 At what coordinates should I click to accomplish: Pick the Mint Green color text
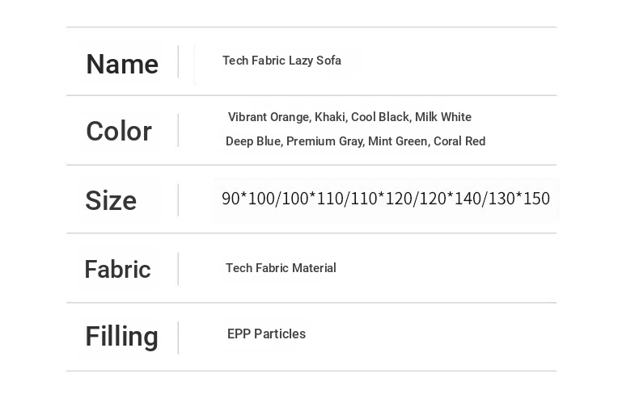click(397, 141)
